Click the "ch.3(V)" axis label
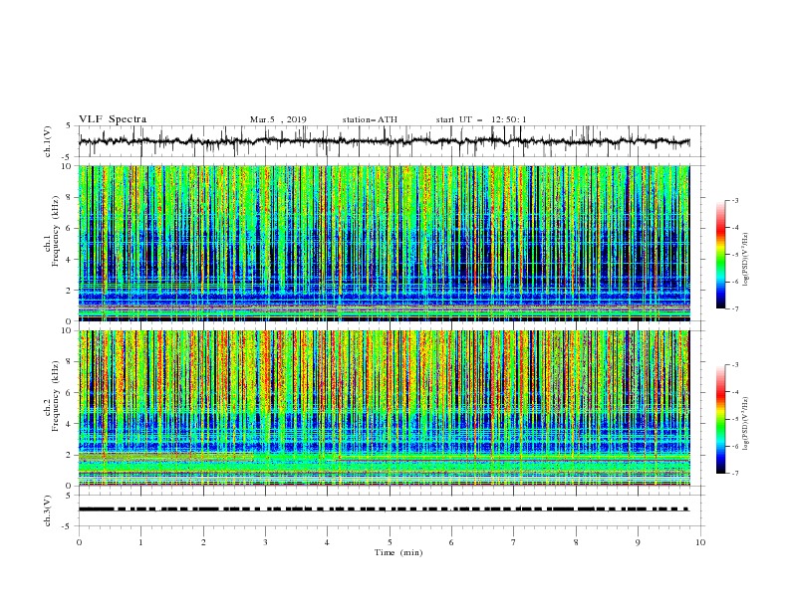789x609 pixels. pos(48,510)
